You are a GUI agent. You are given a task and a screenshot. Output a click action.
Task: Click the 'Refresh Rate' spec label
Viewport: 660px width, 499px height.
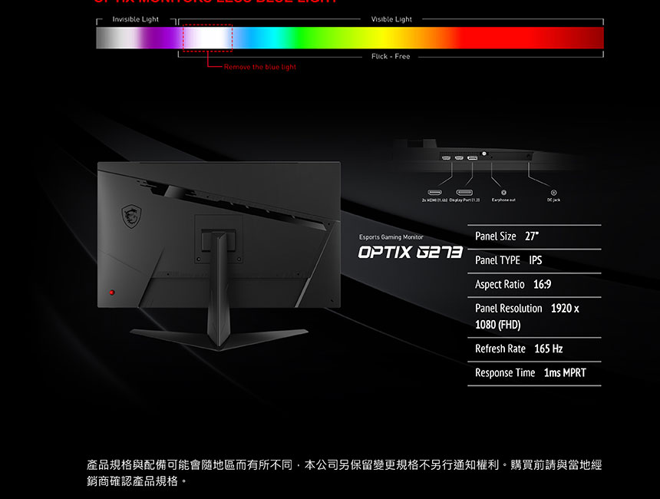(500, 349)
